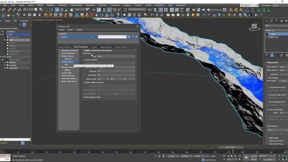Click the Select and Link chain icon
288x162 pixels.
pos(9,10)
